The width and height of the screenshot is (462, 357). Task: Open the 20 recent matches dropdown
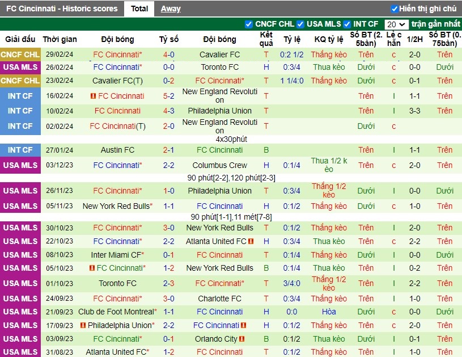click(x=396, y=24)
